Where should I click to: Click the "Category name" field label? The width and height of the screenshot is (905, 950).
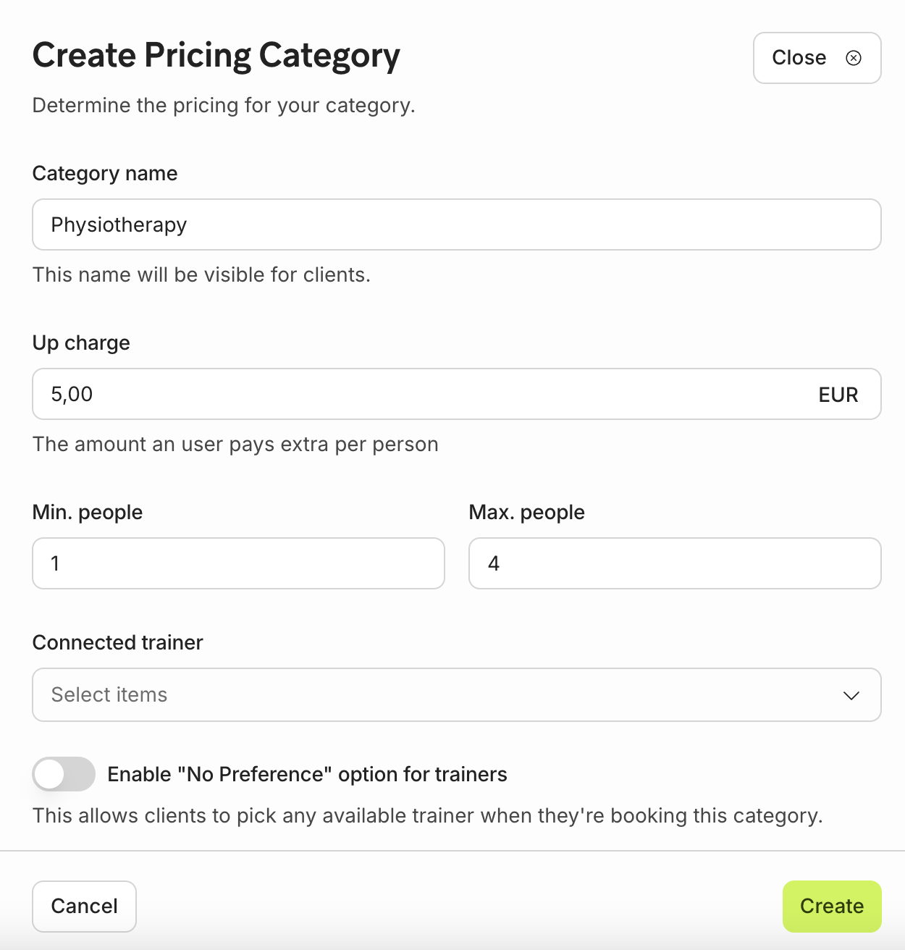(105, 174)
